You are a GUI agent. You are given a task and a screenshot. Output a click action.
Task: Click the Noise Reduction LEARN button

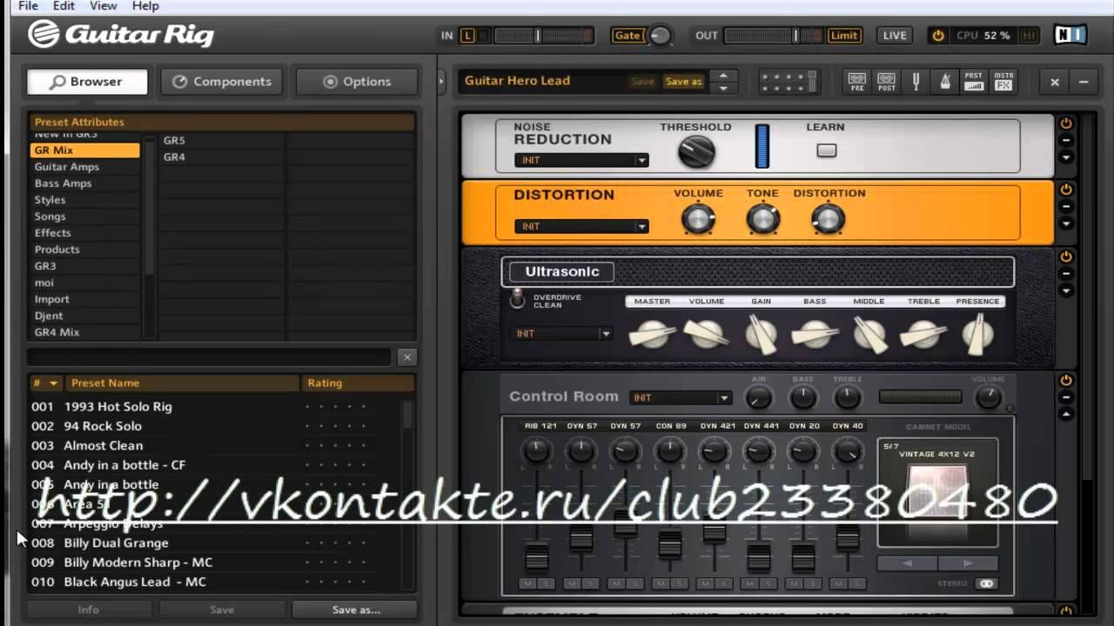827,150
